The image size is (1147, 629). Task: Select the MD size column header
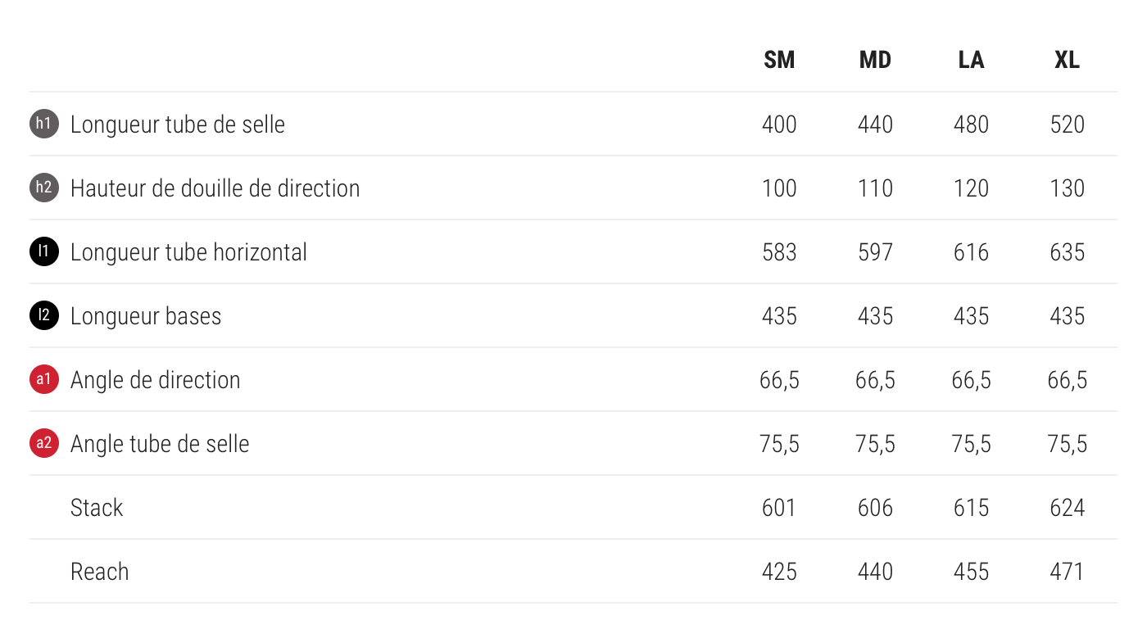coord(875,61)
